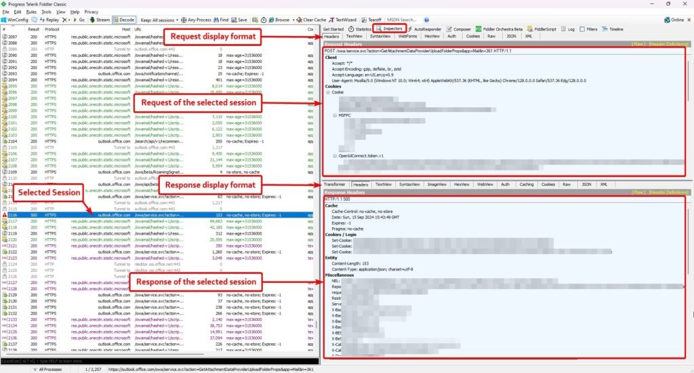Open the Inspectors tab
This screenshot has width=694, height=373.
[x=390, y=28]
